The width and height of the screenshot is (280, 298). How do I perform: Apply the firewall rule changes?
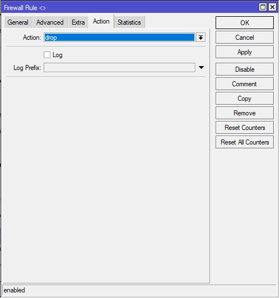point(245,52)
